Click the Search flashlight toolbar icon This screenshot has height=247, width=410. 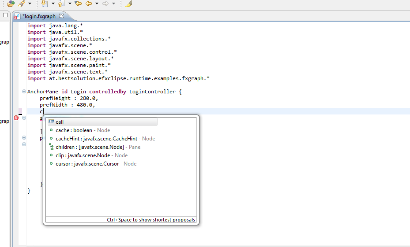[22, 4]
